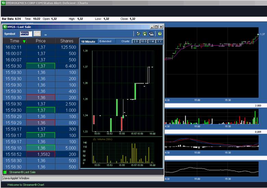Maximize the HYGS Last Sale window
Screen dimensions: 267x188
tap(156, 27)
